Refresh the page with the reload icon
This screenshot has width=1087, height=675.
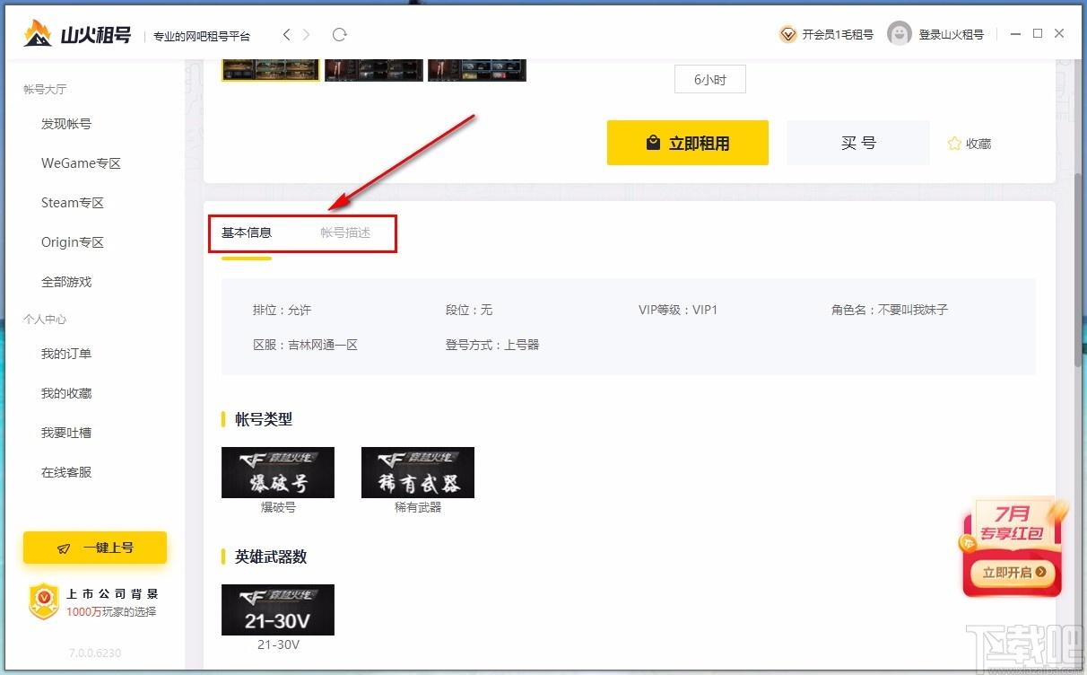pos(339,35)
